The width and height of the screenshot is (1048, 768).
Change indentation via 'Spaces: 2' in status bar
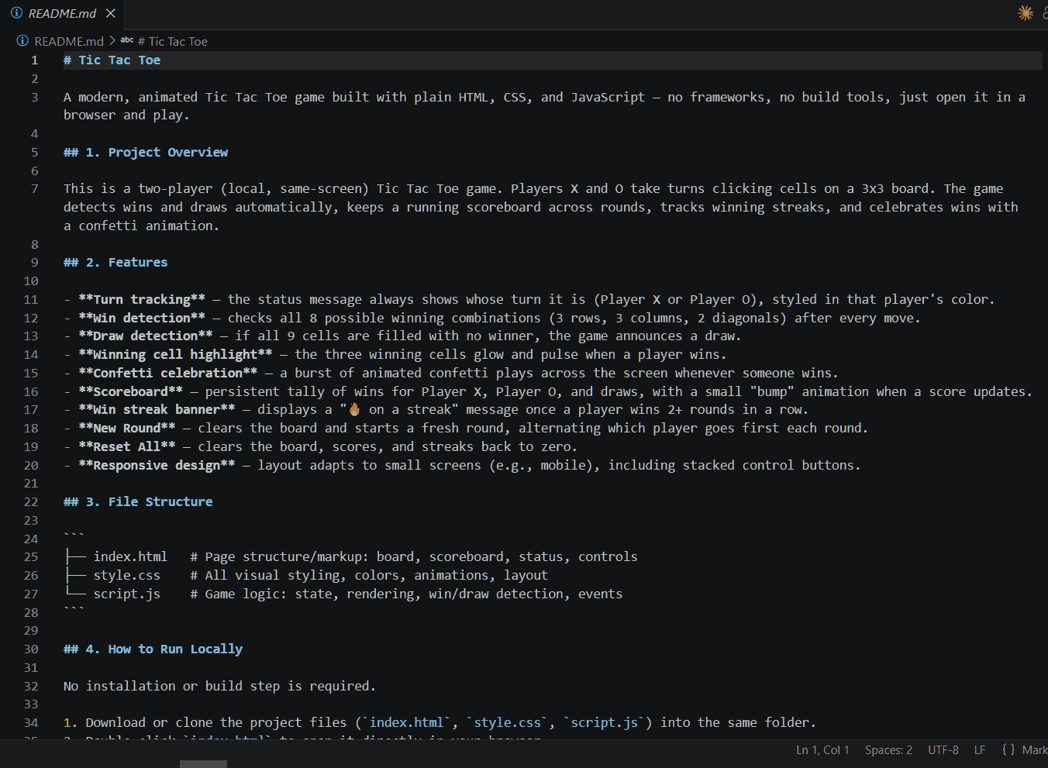888,750
